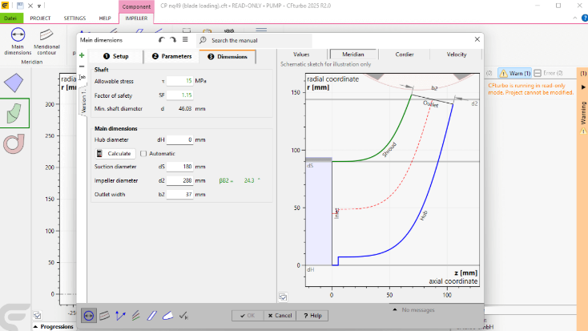Switch to the Cordier tab
Viewport: 588px width, 331px height.
click(405, 54)
